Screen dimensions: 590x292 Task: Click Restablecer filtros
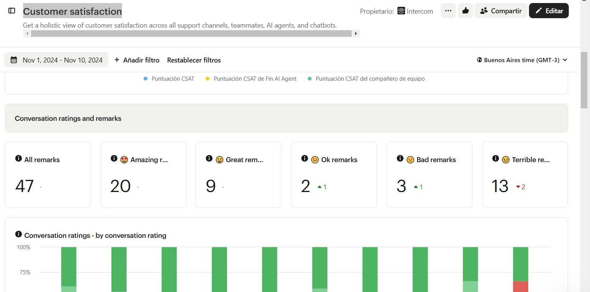(194, 60)
